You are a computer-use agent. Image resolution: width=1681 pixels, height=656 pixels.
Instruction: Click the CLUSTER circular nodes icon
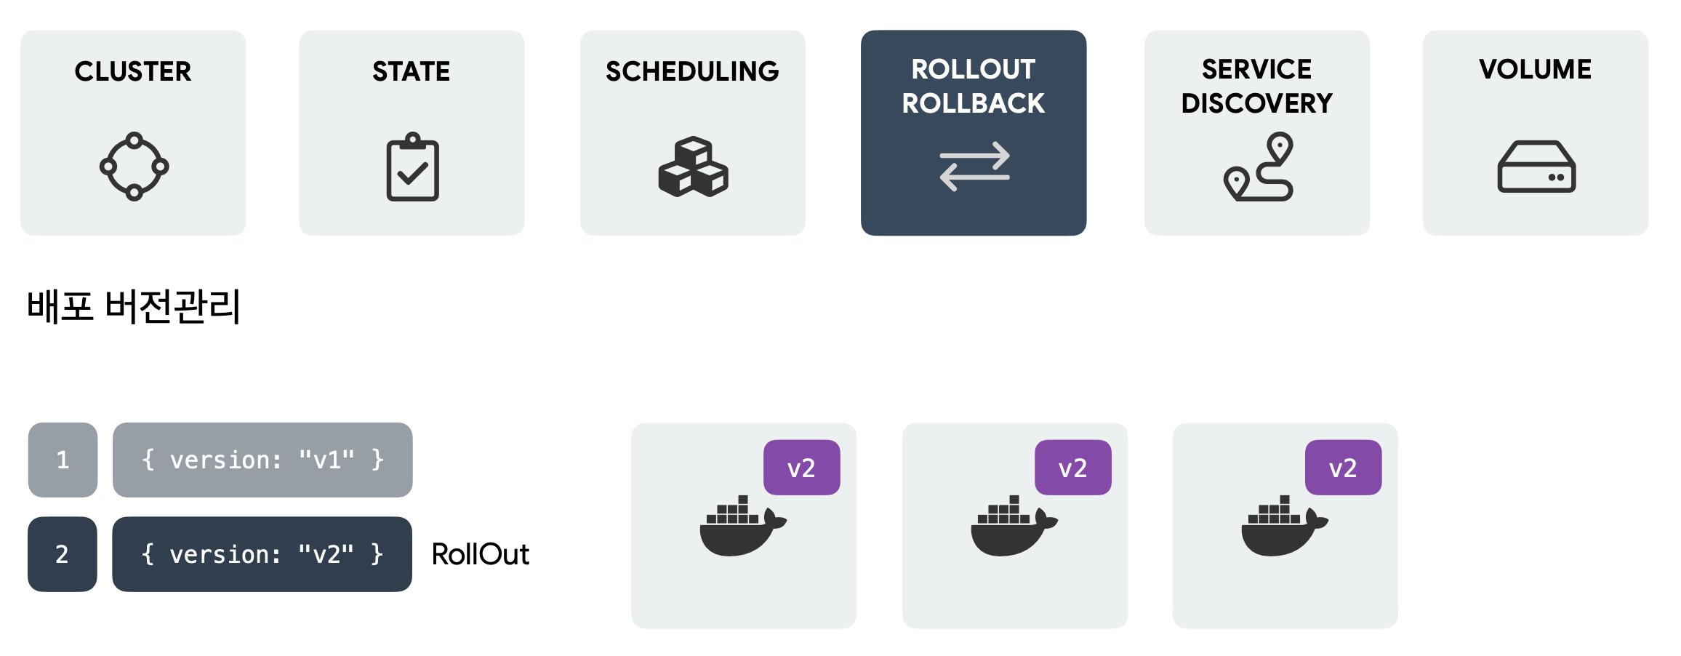coord(134,167)
